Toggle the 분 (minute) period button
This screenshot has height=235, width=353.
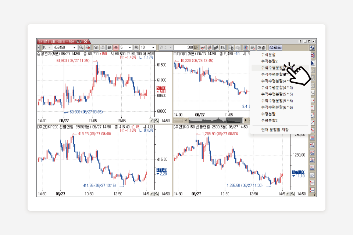pyautogui.click(x=116, y=48)
